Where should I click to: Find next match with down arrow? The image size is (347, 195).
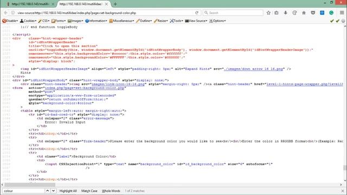coord(53,191)
